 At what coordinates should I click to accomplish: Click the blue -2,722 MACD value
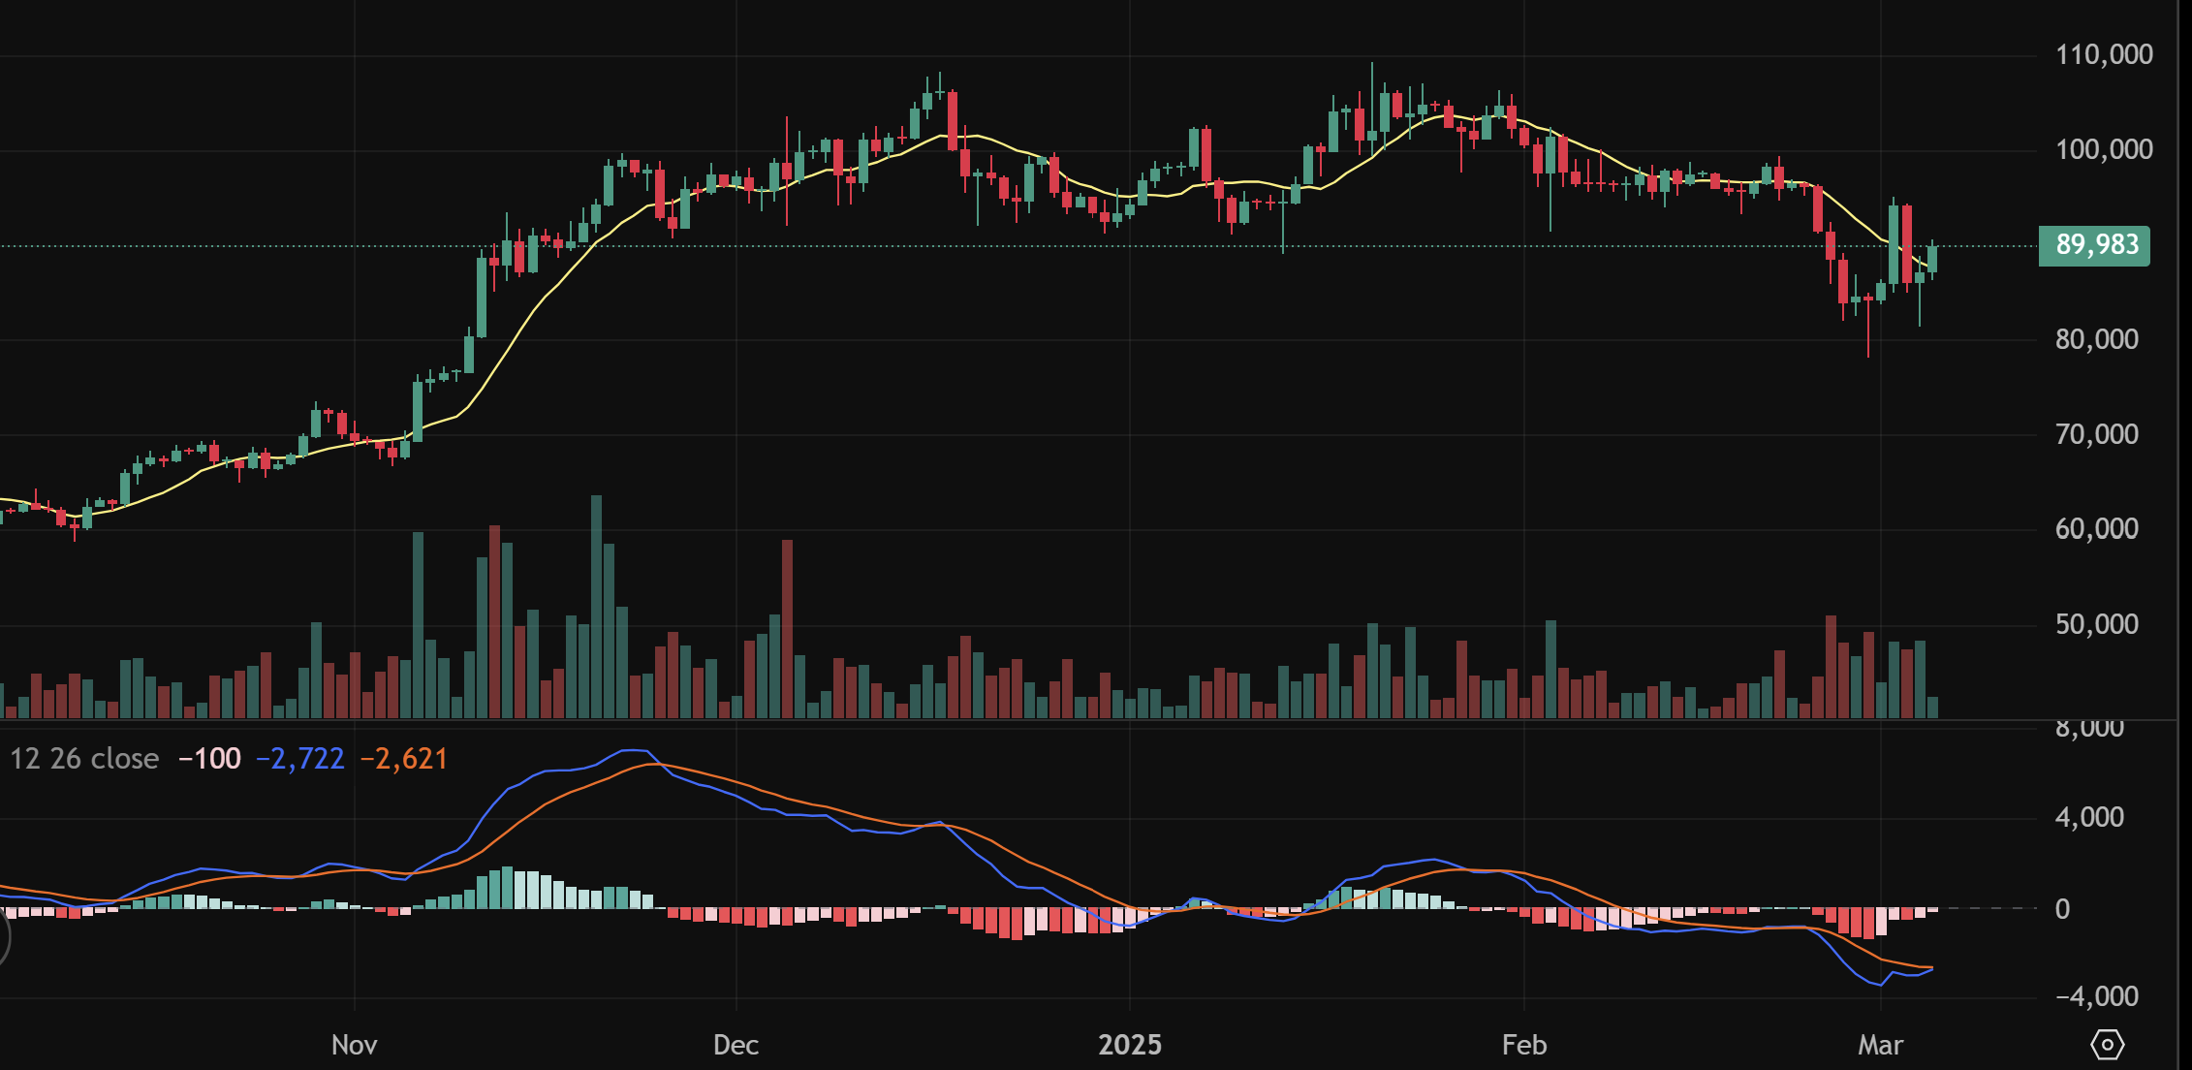[300, 759]
